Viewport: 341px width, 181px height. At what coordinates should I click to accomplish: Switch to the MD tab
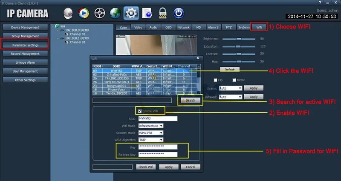(x=198, y=28)
